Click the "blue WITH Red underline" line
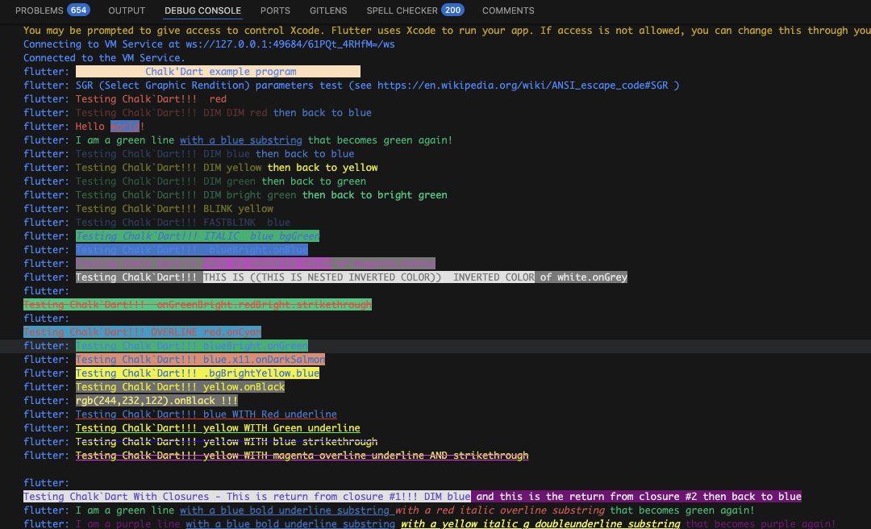The image size is (871, 529). tap(206, 414)
